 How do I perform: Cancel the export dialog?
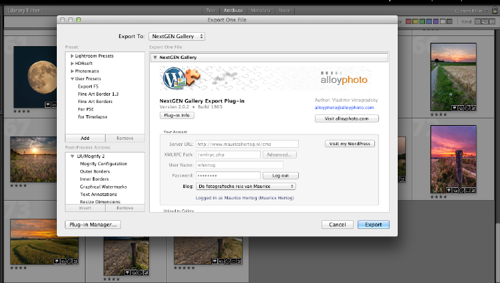[x=338, y=225]
